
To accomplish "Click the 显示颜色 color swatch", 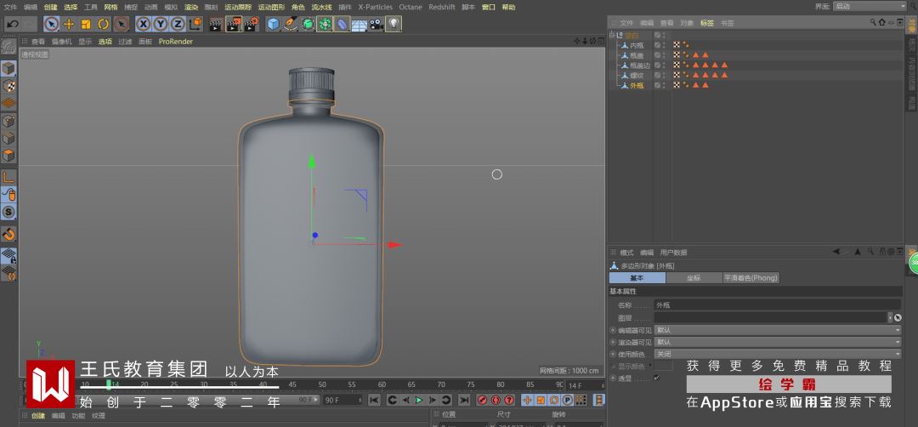I will click(x=664, y=366).
